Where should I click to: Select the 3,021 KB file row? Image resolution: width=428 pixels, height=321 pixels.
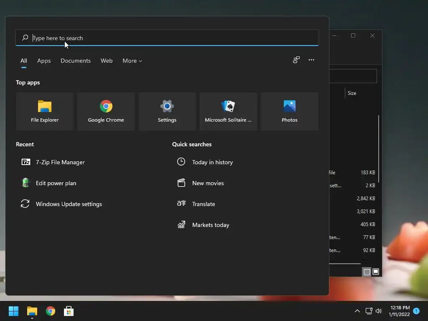(x=353, y=211)
